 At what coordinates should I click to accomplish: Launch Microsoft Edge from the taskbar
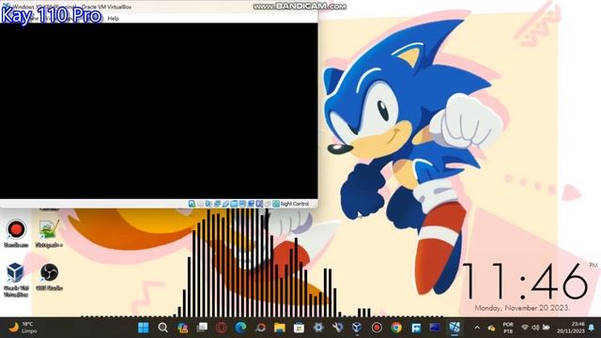[240, 328]
